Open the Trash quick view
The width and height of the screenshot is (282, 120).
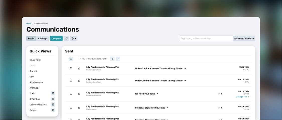tap(32, 93)
